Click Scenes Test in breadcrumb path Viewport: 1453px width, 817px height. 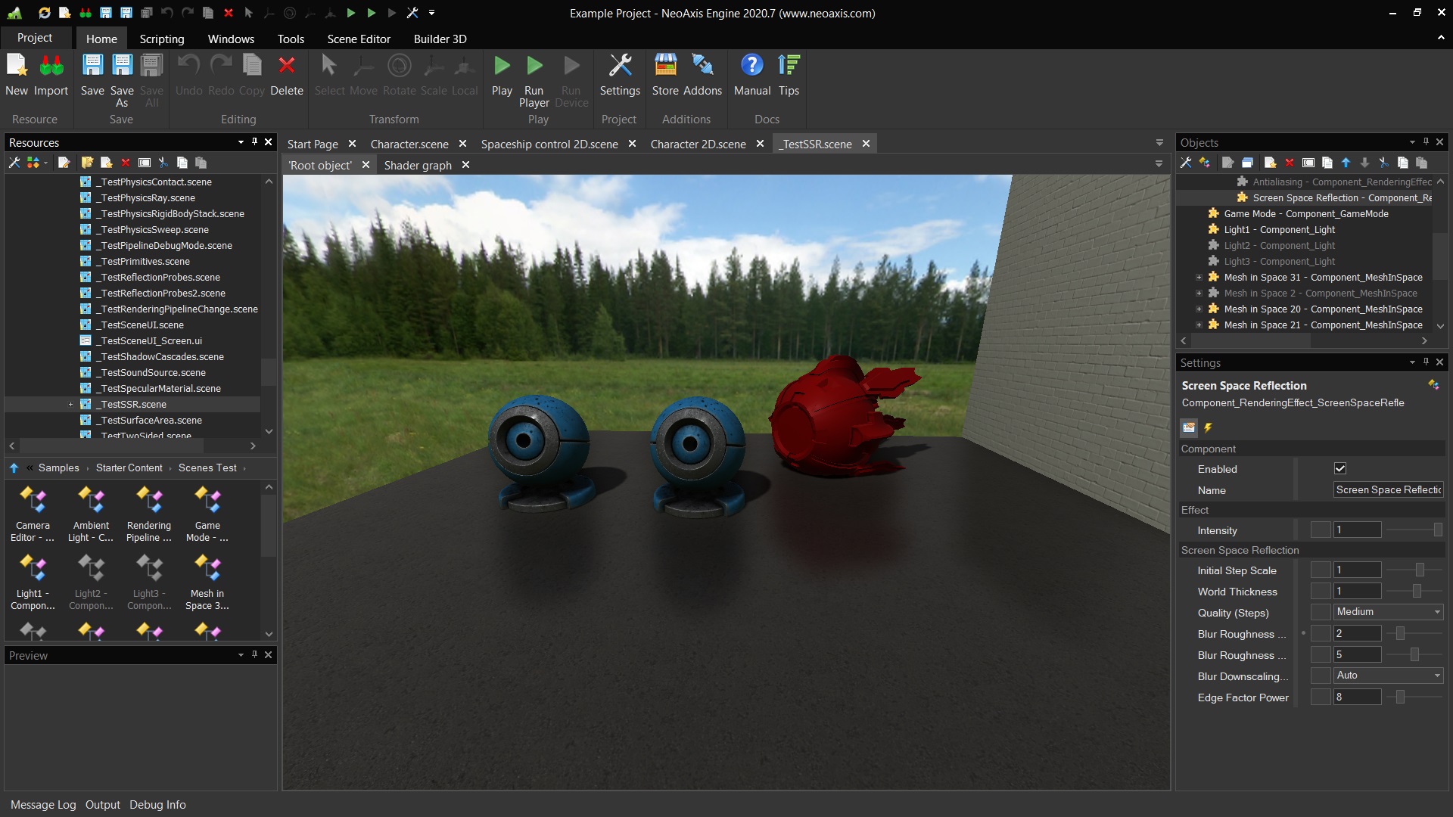pos(207,468)
